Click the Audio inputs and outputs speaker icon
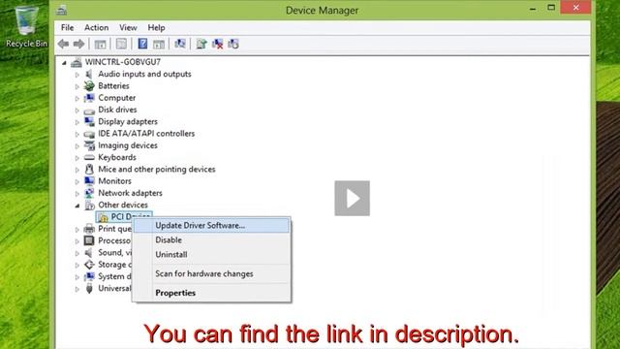The image size is (620, 349). (89, 74)
